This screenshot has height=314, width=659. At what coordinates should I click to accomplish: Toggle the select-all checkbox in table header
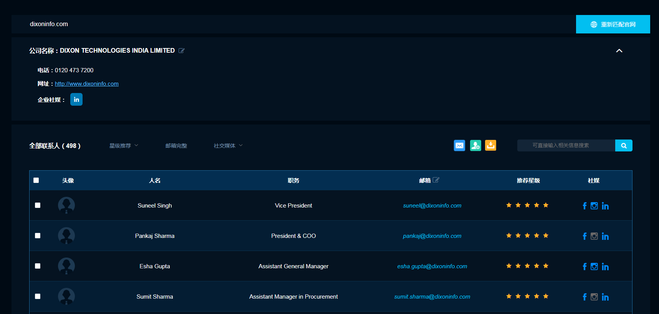36,180
